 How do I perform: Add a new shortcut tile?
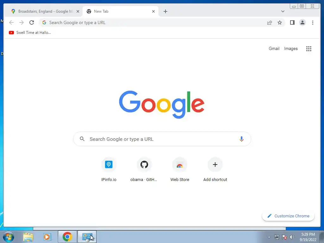(x=215, y=170)
